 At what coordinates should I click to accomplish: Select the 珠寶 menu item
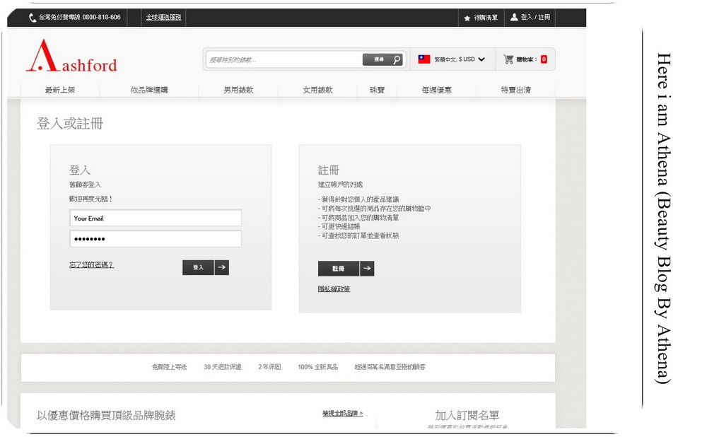click(377, 90)
